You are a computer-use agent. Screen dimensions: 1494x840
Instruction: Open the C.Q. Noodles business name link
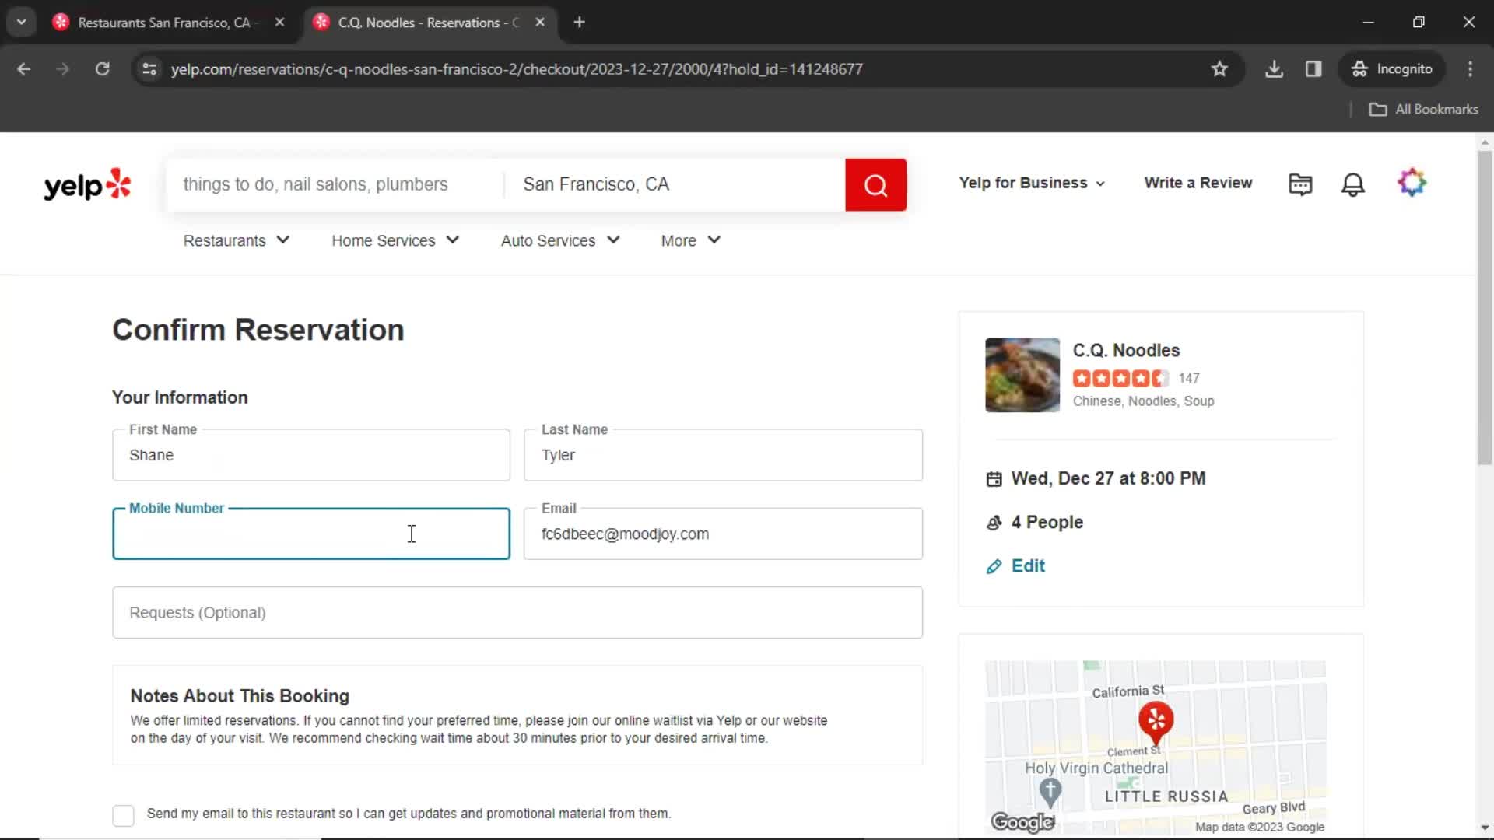point(1126,351)
